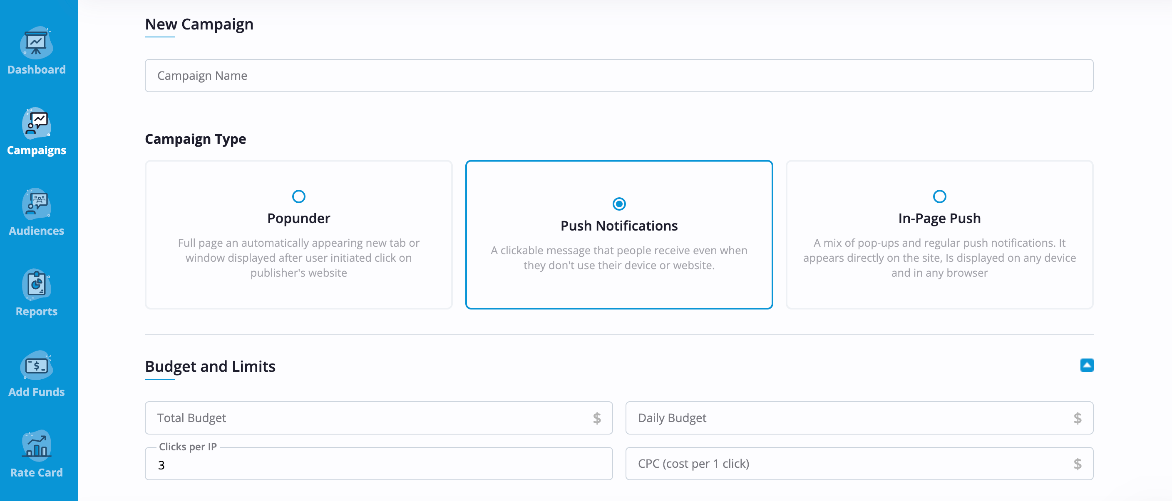
Task: Click the Reports menu label
Action: [36, 311]
